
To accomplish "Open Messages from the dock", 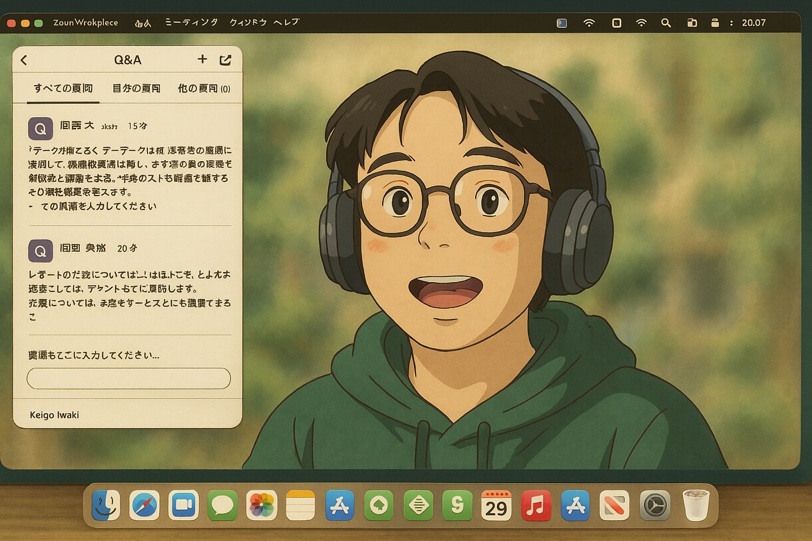I will (x=222, y=505).
